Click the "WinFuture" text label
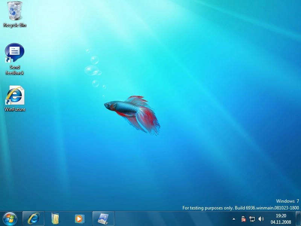301x226 pixels. 15,109
